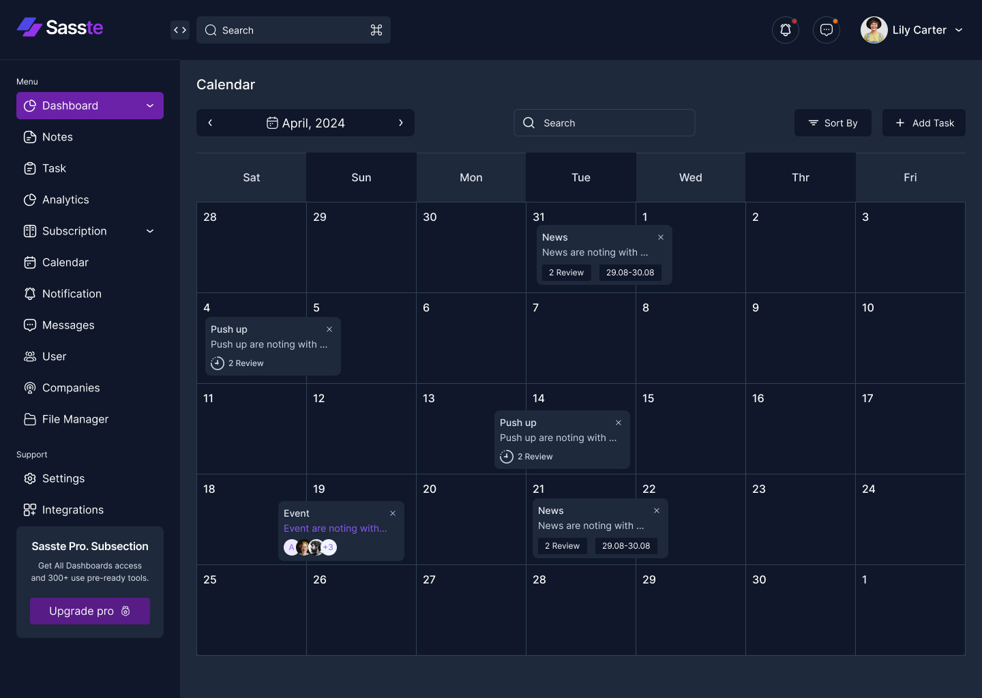This screenshot has width=982, height=698.
Task: Go to previous month arrow
Action: (x=210, y=123)
